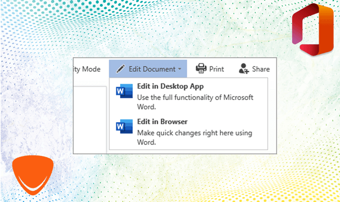Click the pencil icon beside Edit Document
This screenshot has height=202, width=340.
tap(121, 69)
